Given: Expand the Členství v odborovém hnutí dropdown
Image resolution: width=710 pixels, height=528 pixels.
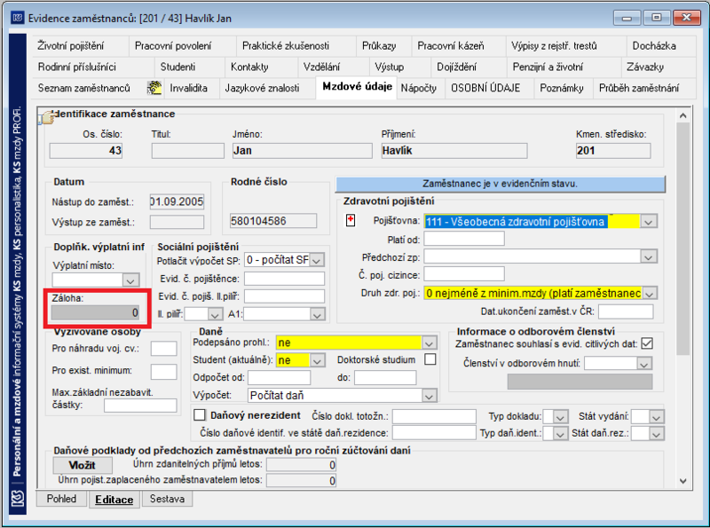Looking at the screenshot, I should [x=643, y=363].
